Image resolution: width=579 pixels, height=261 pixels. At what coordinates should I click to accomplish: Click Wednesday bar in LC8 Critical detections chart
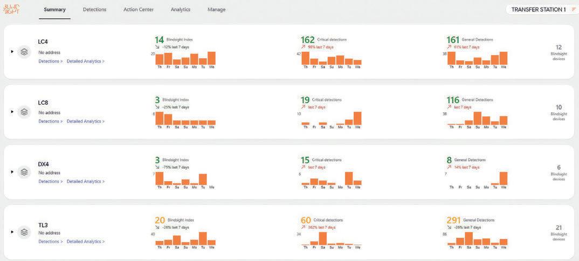[x=357, y=118]
